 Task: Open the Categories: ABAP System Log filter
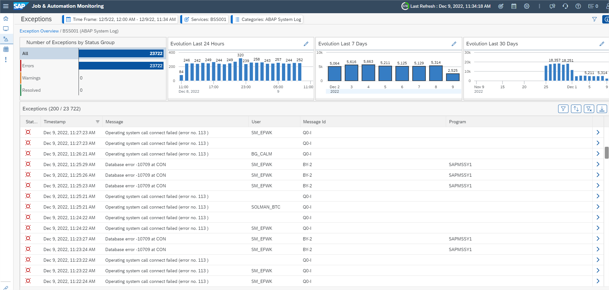point(268,19)
